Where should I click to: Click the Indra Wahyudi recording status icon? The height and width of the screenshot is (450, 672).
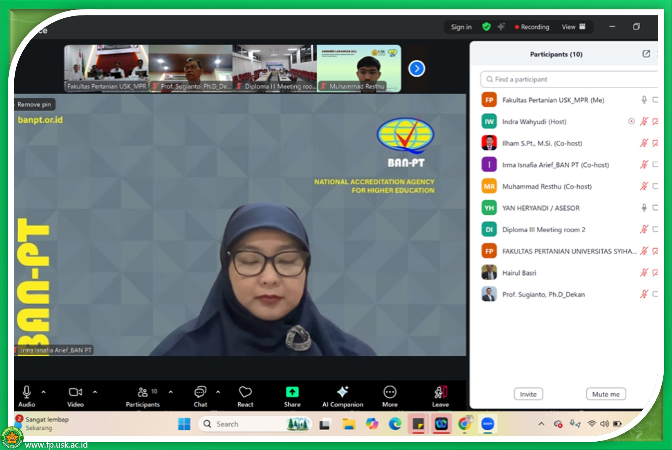pyautogui.click(x=632, y=121)
